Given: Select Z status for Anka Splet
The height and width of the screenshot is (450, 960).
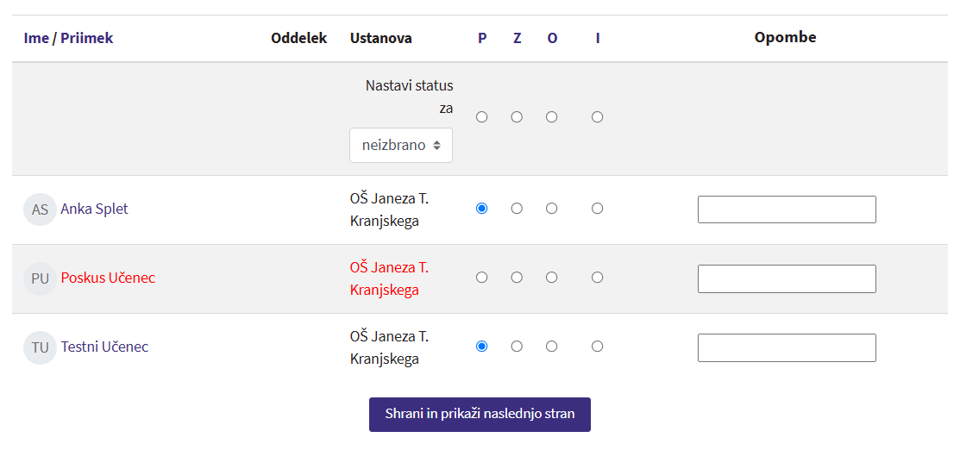Looking at the screenshot, I should (517, 209).
